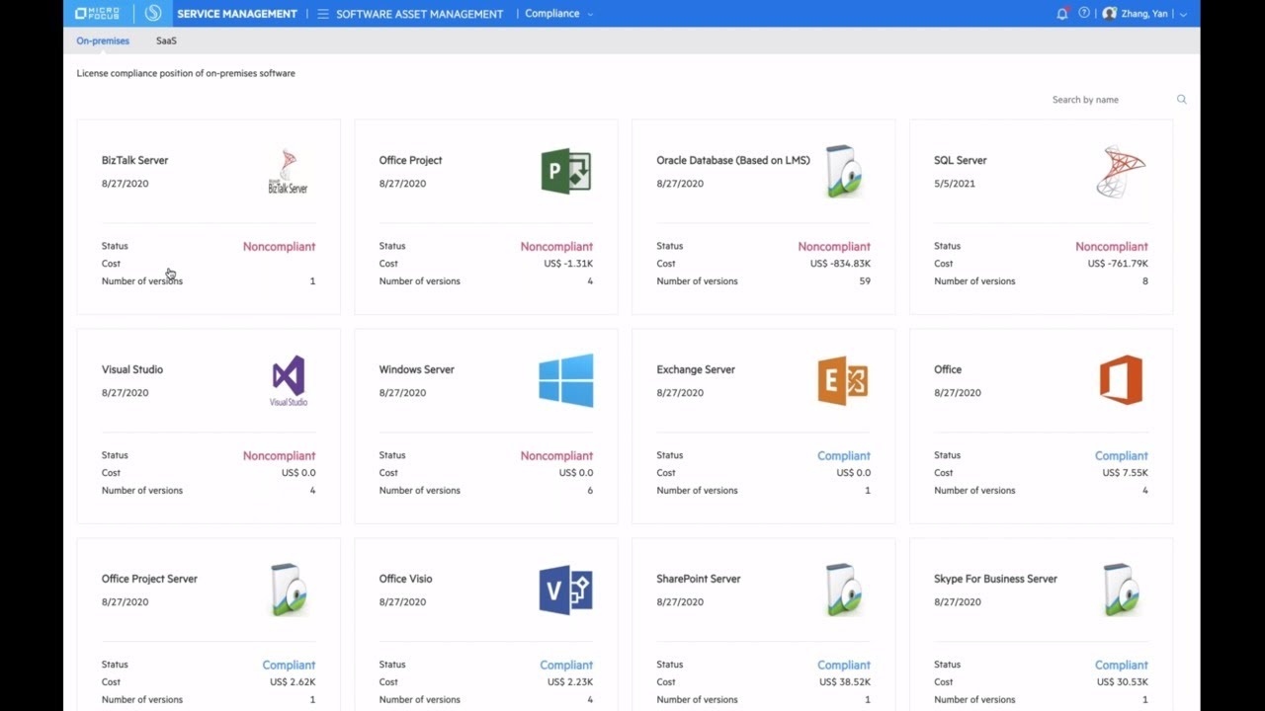This screenshot has height=711, width=1265.
Task: Open Software Asset Management menu item
Action: (x=419, y=14)
